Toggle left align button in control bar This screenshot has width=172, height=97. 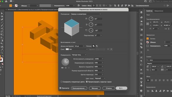point(94,5)
